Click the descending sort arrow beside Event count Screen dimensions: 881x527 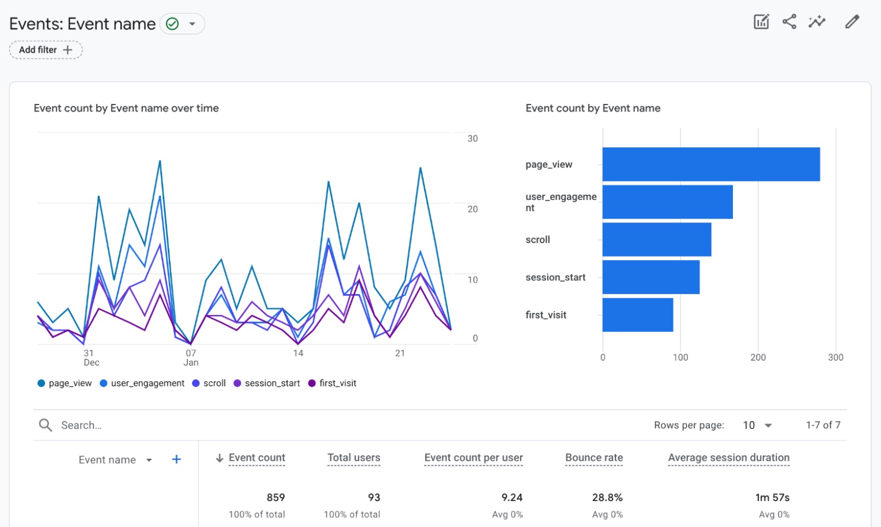(219, 458)
